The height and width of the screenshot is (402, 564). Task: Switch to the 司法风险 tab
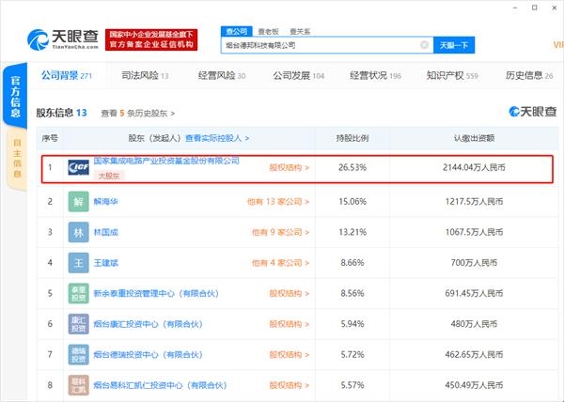137,75
